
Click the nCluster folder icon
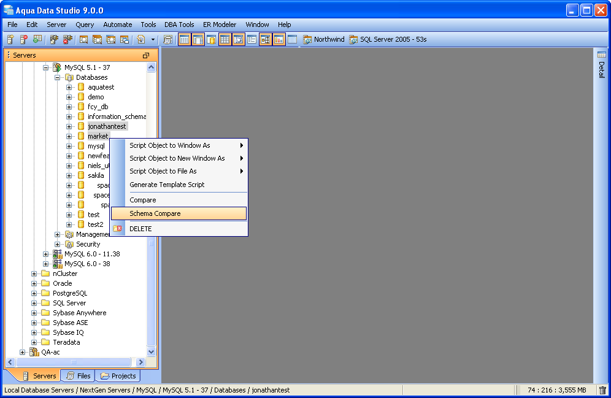(x=45, y=274)
